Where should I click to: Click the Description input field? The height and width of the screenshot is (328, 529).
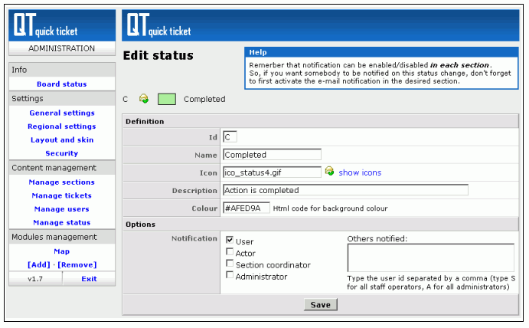(345, 190)
